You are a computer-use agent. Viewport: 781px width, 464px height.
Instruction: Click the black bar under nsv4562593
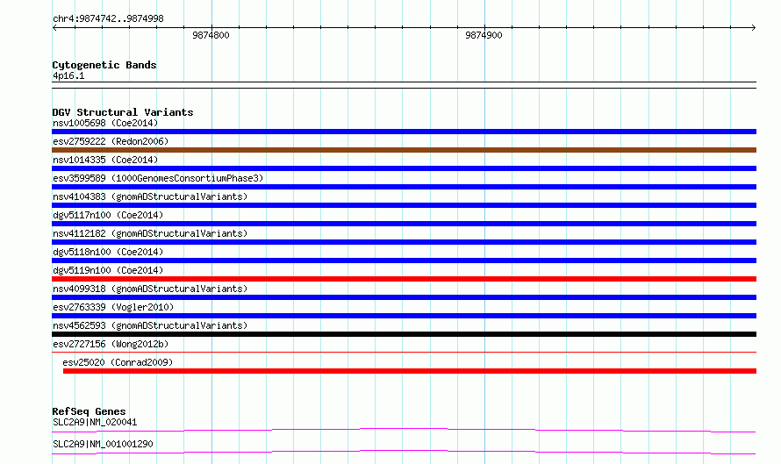click(x=404, y=334)
